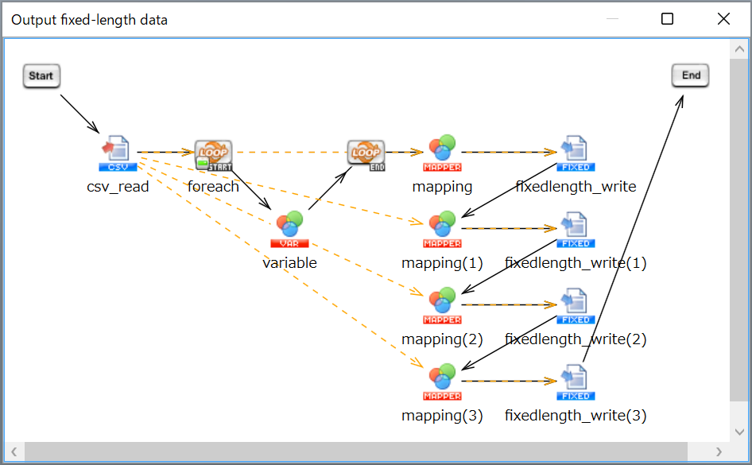Click the Start node button

pyautogui.click(x=41, y=76)
